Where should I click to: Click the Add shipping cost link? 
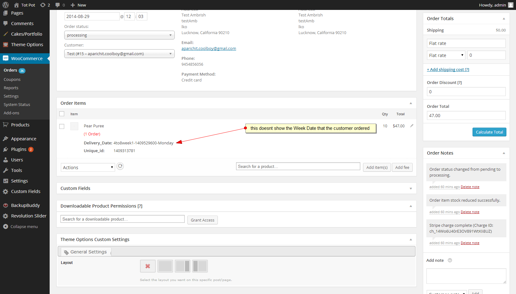click(x=448, y=70)
